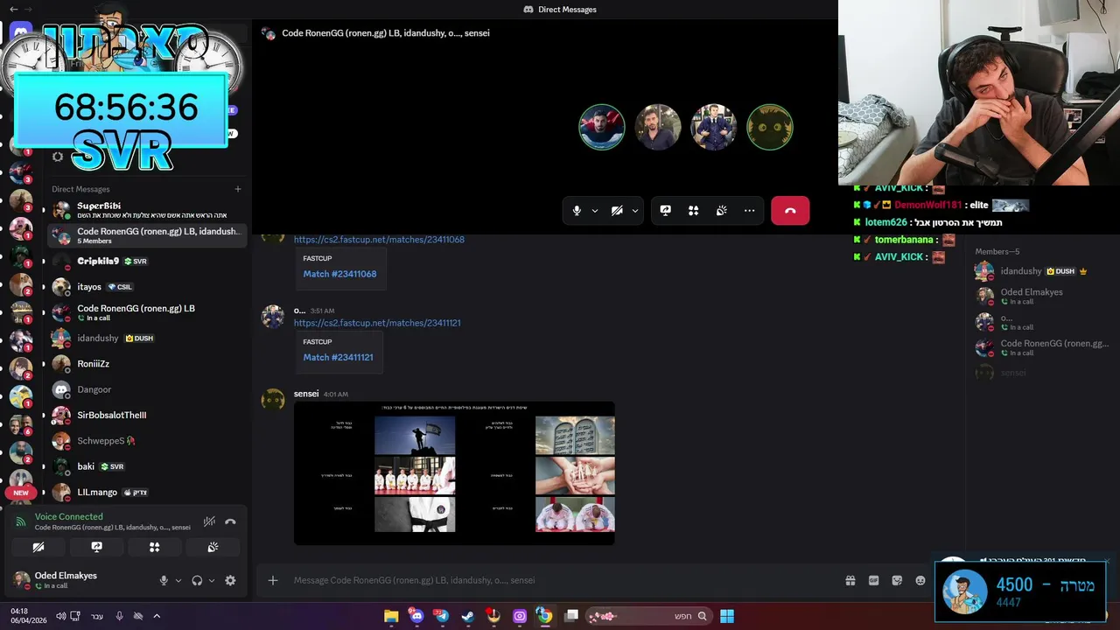Share your screen from call controls
This screenshot has height=630, width=1120.
(666, 211)
